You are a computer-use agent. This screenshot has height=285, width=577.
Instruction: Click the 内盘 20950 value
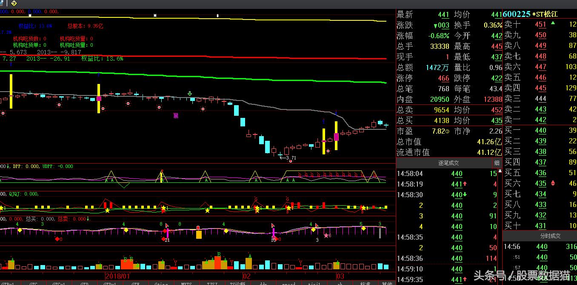(440, 99)
